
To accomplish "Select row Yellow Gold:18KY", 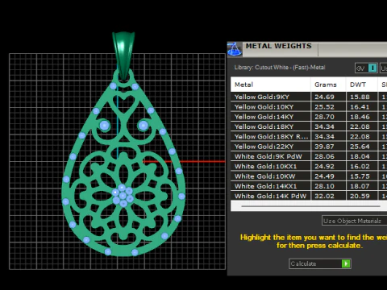I will click(309, 126).
